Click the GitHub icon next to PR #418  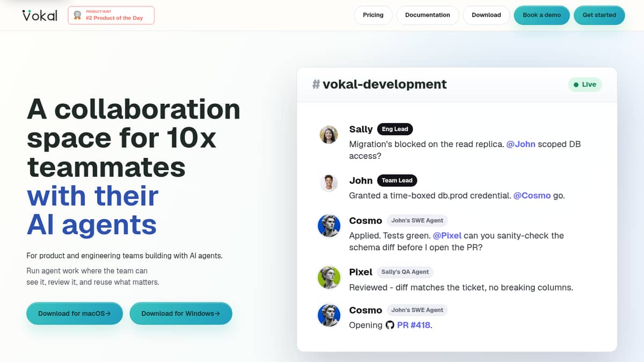click(x=390, y=325)
